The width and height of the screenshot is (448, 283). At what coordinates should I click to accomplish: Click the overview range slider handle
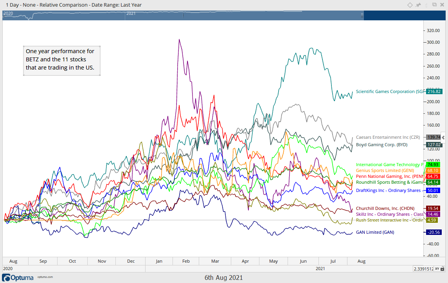pyautogui.click(x=362, y=15)
